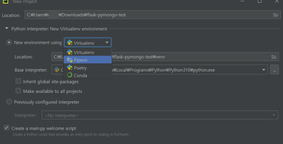283x144 pixels.
Task: Choose Pipenv from the dropdown list
Action: click(88, 60)
